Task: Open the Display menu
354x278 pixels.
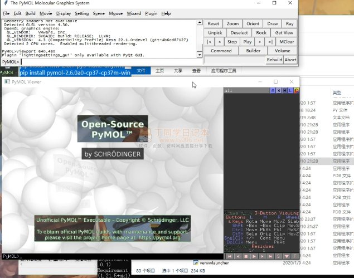Action: coord(64,13)
